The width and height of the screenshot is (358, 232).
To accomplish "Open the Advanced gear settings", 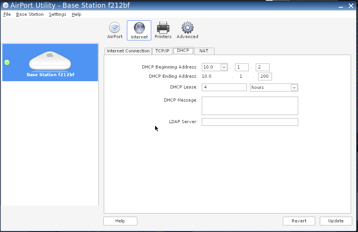I will pyautogui.click(x=187, y=30).
